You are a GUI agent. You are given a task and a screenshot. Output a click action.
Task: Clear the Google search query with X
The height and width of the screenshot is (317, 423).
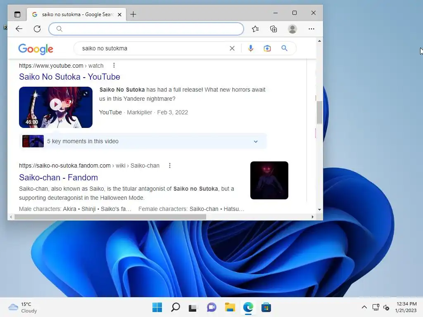pos(232,48)
